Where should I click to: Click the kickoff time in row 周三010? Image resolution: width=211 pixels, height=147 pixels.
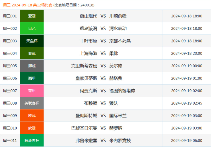(187, 128)
